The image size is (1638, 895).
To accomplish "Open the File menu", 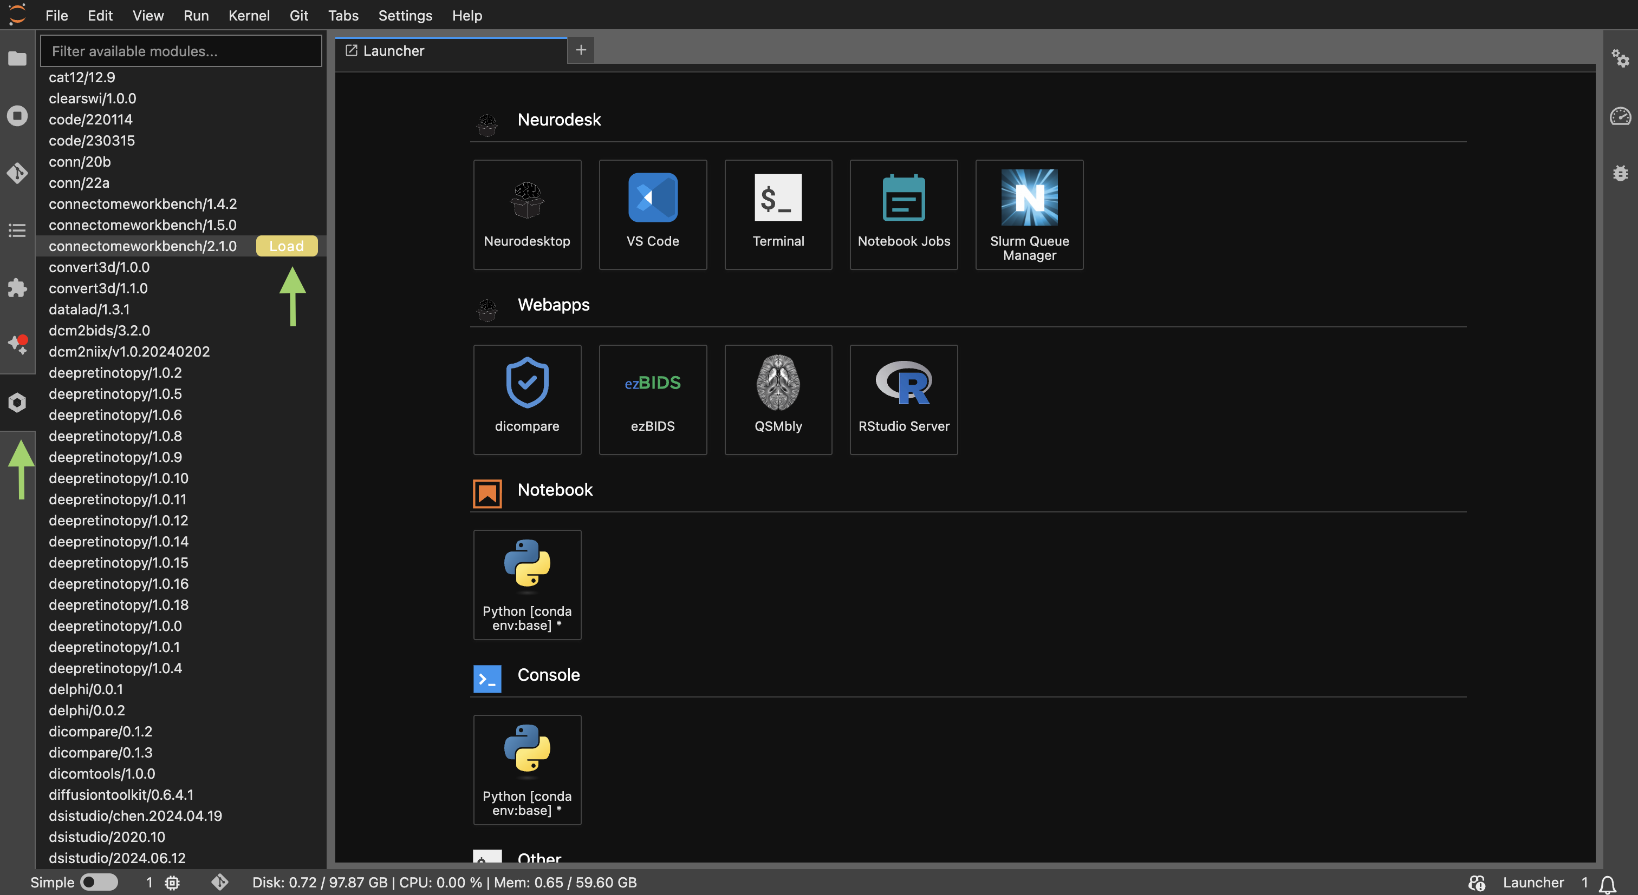I will click(x=56, y=15).
